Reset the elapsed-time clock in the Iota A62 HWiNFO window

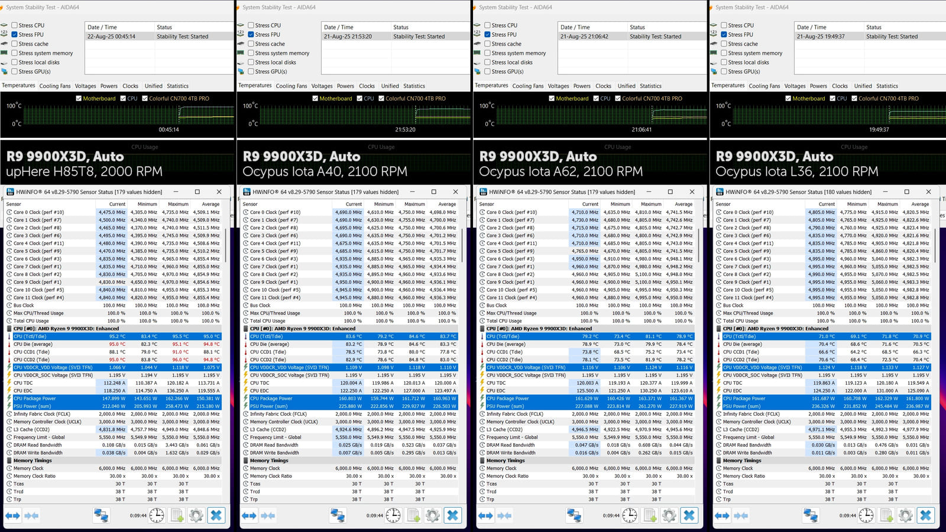630,515
